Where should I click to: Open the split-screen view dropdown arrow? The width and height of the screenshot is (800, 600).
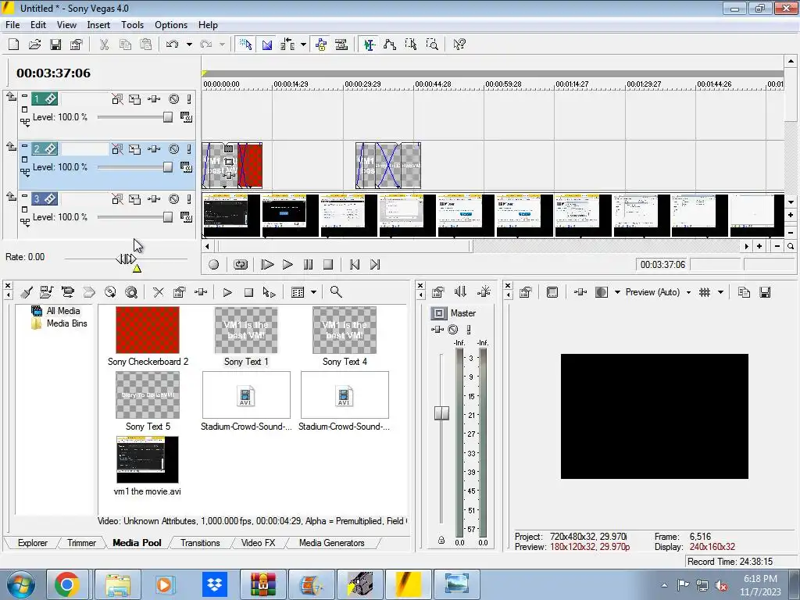(x=617, y=292)
